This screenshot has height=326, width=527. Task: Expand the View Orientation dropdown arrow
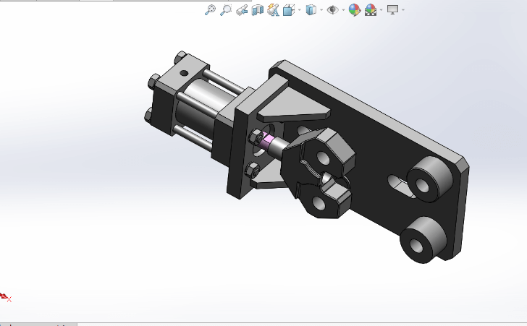point(298,10)
